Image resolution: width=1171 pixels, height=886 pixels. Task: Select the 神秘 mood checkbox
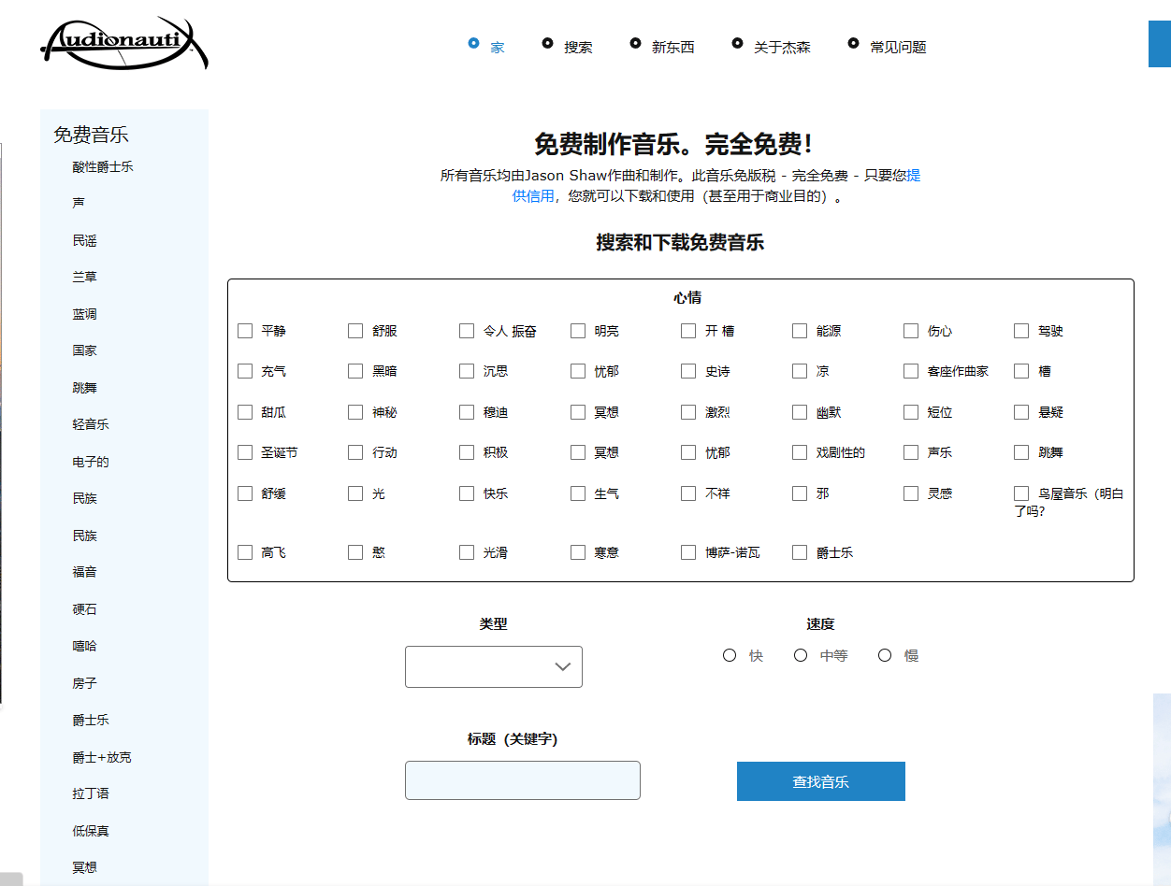click(355, 412)
